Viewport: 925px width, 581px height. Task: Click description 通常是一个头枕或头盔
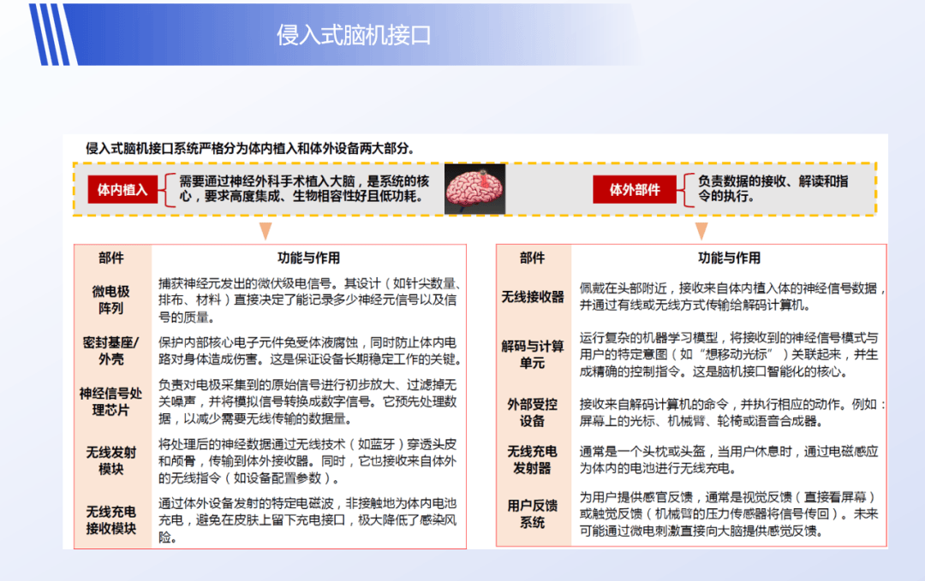pyautogui.click(x=729, y=459)
